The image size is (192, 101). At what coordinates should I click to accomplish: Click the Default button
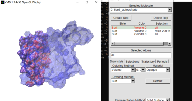(158, 81)
